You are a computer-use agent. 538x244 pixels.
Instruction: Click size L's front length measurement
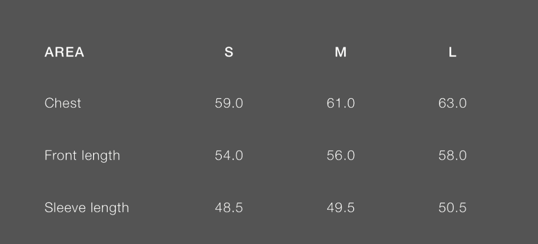pos(452,156)
